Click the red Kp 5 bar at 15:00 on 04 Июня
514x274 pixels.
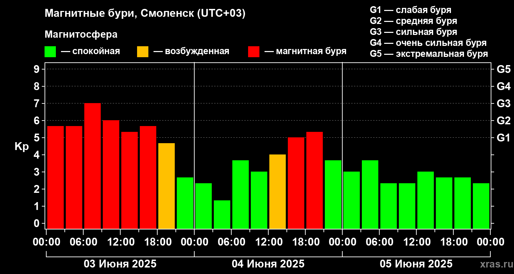(x=296, y=183)
